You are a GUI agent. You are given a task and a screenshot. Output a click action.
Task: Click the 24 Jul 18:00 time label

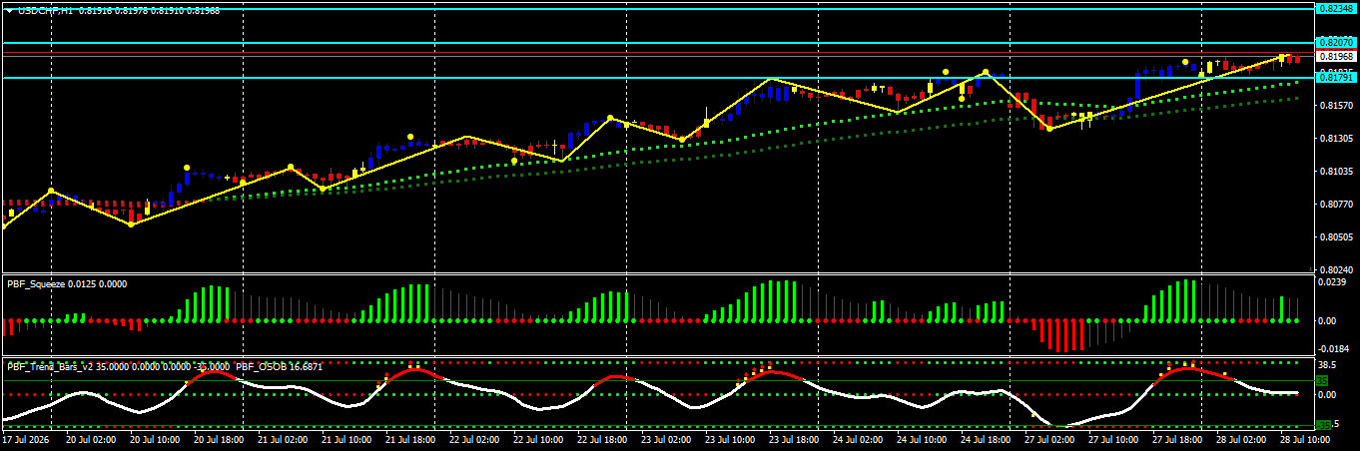pos(986,439)
